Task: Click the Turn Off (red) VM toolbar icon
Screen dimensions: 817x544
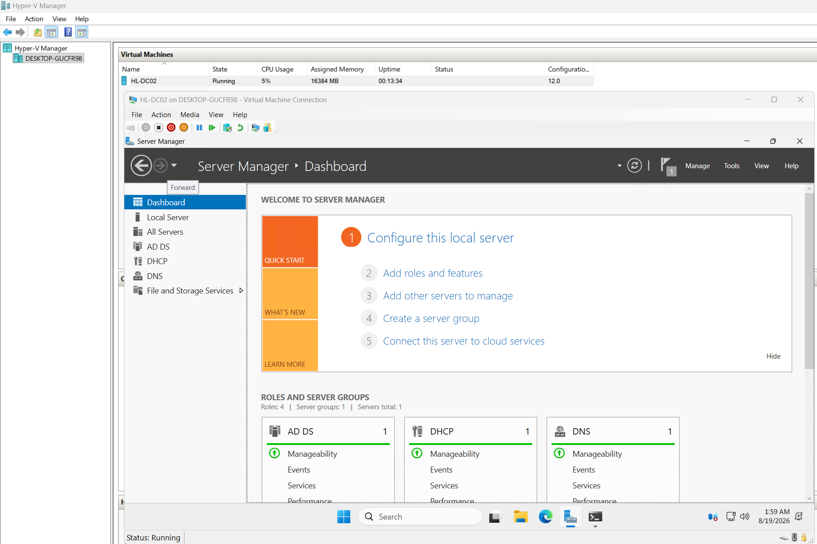Action: (171, 128)
